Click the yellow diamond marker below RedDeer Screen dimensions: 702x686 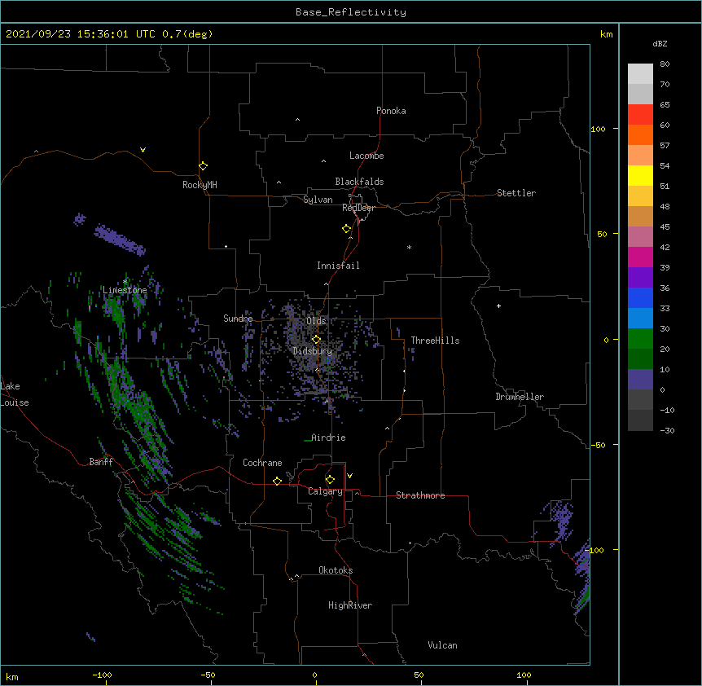[x=346, y=228]
